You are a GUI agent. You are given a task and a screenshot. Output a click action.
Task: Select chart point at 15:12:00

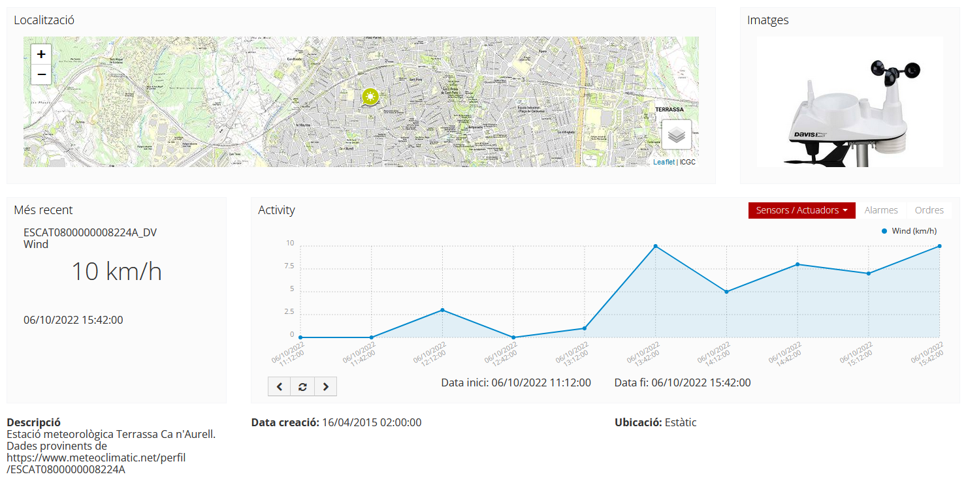pos(869,273)
